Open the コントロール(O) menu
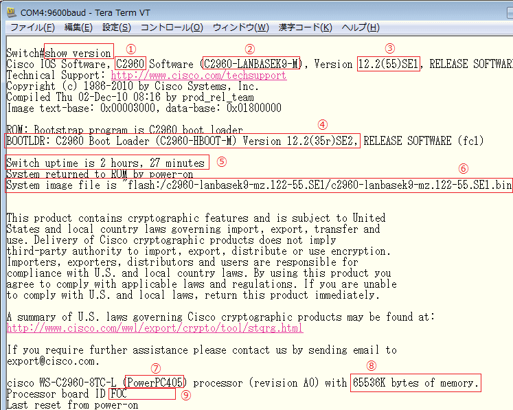 pos(172,27)
